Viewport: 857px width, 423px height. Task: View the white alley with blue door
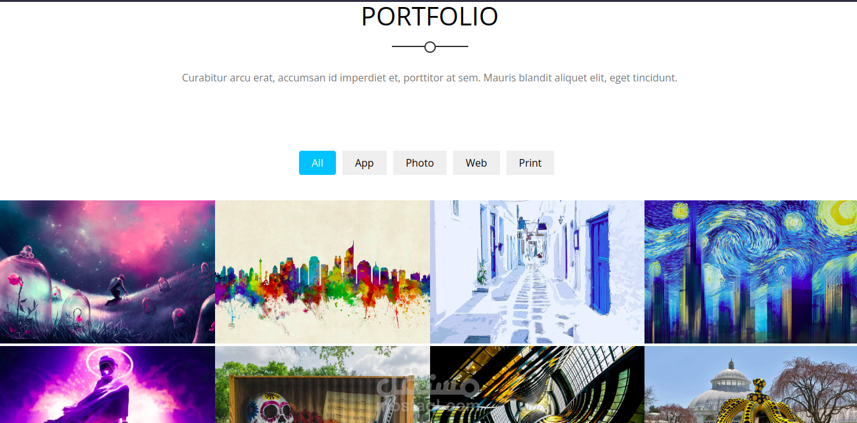coord(537,272)
